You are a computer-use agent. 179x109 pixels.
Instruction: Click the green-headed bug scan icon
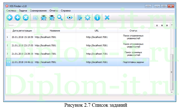point(44,18)
